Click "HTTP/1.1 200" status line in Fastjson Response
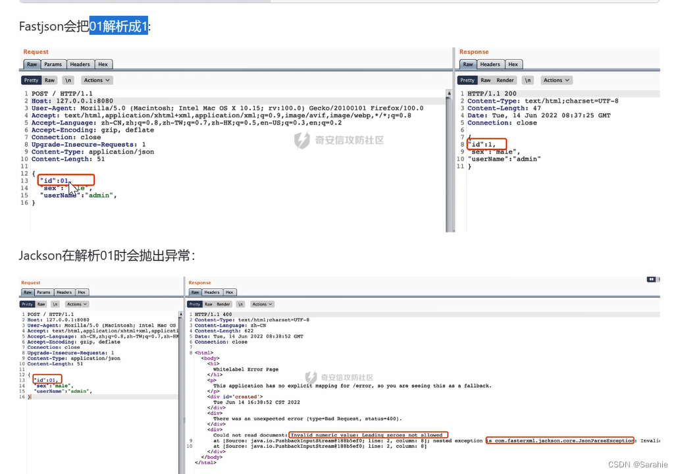The height and width of the screenshot is (474, 678). 492,93
